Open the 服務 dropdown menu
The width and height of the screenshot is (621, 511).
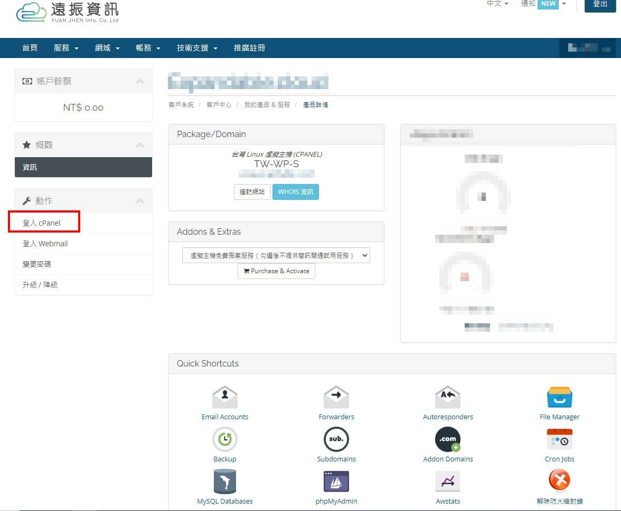pyautogui.click(x=66, y=48)
